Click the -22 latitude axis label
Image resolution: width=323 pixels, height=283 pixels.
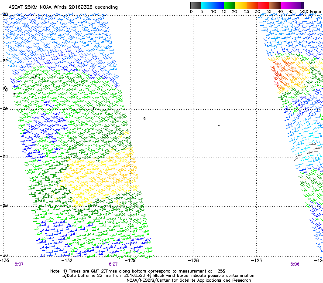[4, 61]
